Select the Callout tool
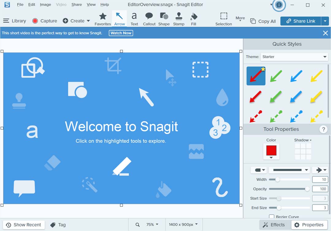 149,19
